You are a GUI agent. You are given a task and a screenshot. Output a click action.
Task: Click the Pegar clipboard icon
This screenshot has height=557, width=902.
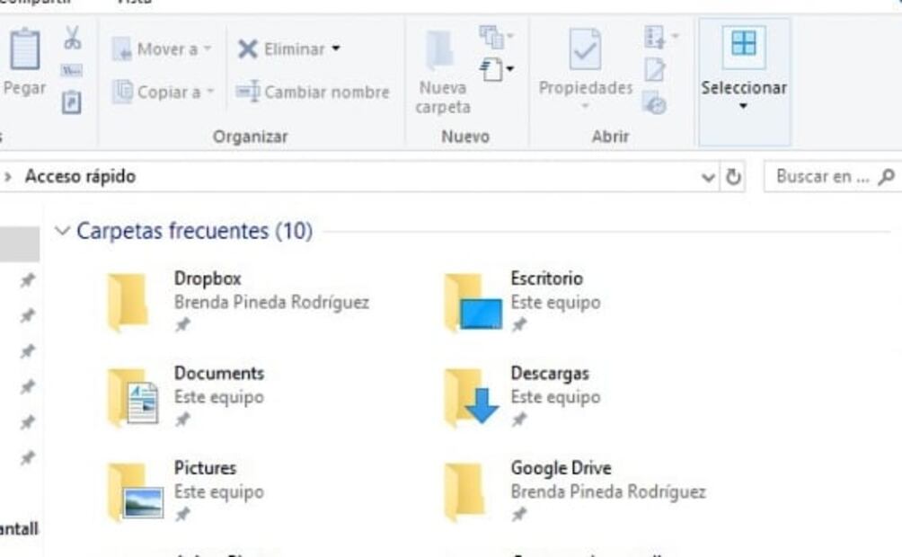(24, 49)
